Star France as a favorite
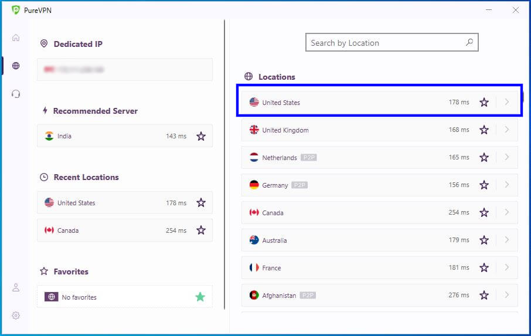Viewport: 531px width, 336px height. 484,267
